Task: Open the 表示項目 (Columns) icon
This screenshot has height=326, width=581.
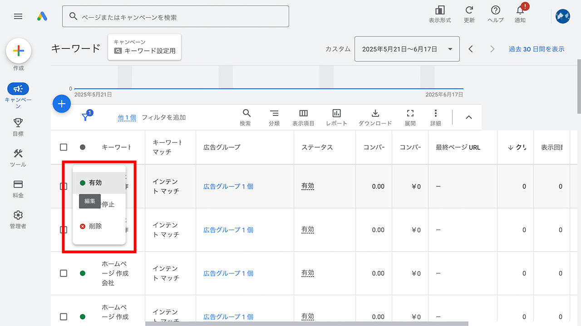Action: [303, 117]
